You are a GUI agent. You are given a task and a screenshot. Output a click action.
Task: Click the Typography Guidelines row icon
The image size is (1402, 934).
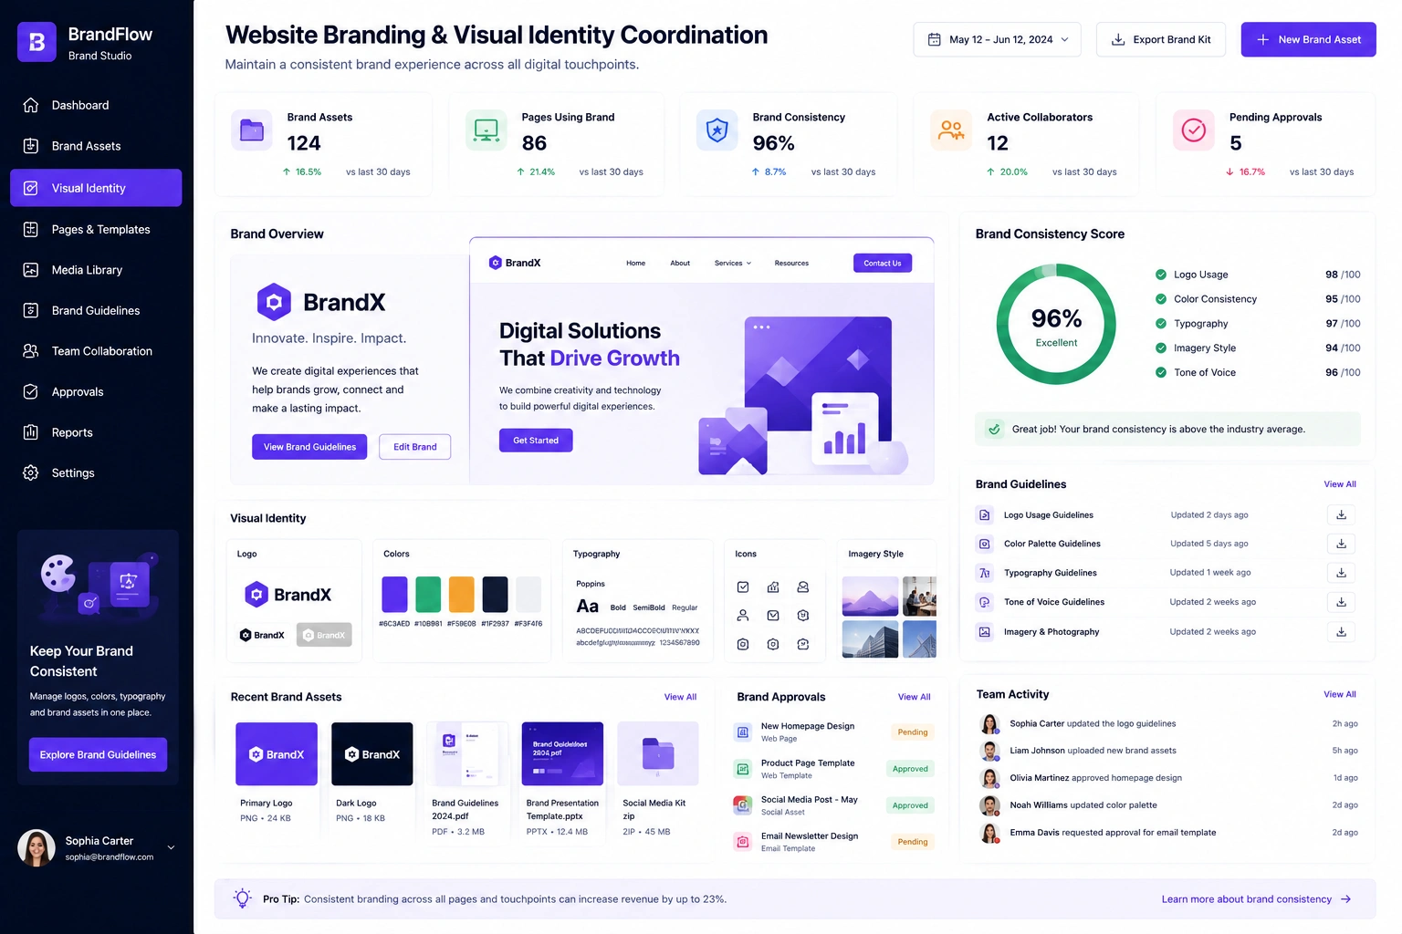[985, 573]
